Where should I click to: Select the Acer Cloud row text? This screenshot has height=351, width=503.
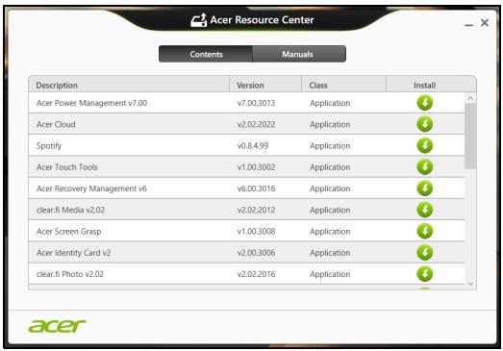coord(56,124)
